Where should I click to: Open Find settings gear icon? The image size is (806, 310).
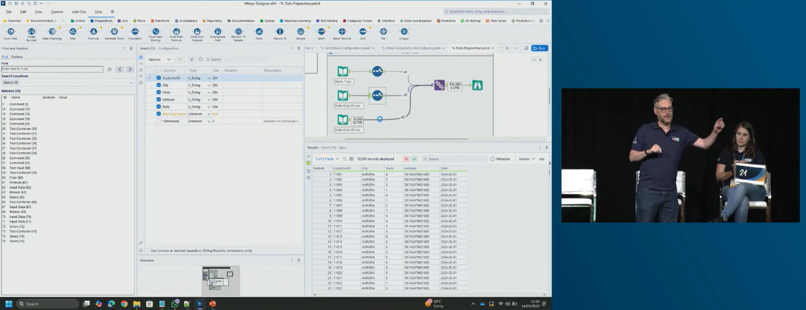(110, 69)
